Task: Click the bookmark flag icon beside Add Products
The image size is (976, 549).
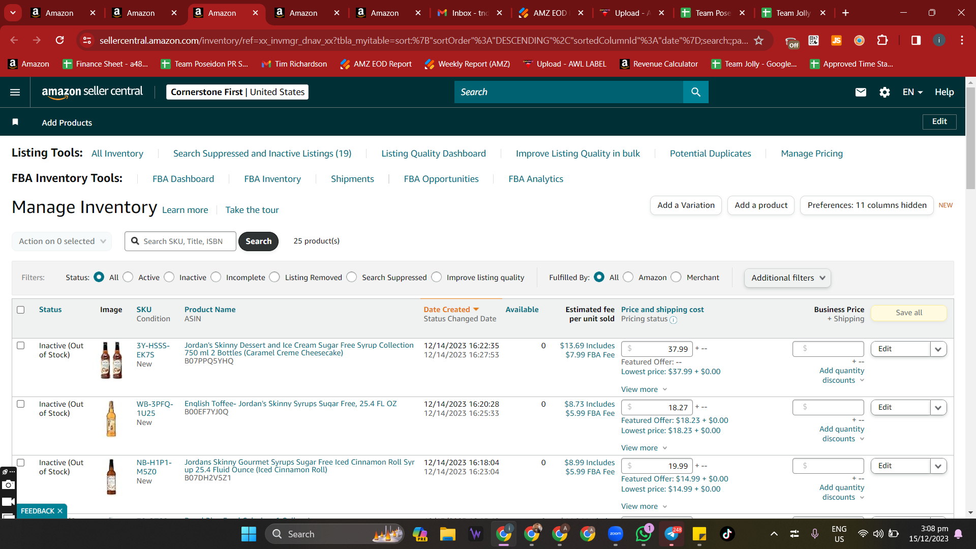Action: pyautogui.click(x=15, y=122)
